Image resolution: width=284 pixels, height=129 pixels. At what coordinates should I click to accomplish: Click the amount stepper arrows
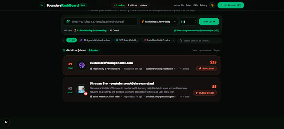point(196,22)
